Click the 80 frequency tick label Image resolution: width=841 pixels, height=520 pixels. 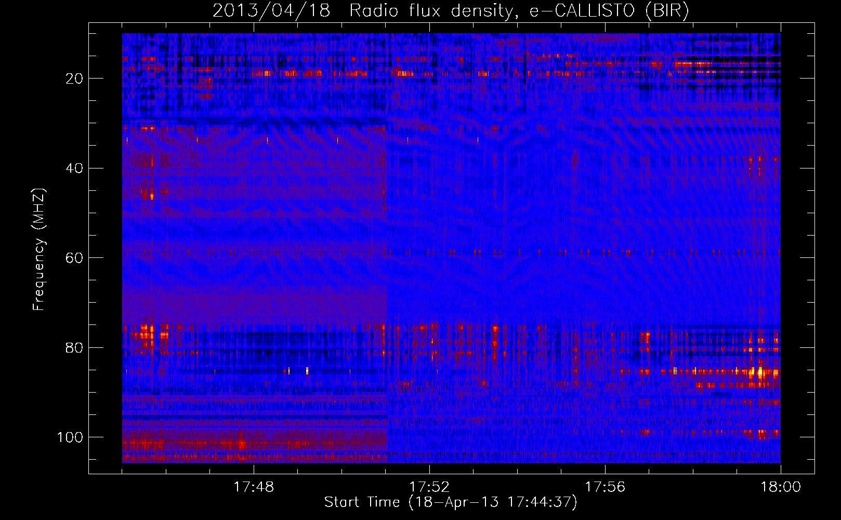74,348
